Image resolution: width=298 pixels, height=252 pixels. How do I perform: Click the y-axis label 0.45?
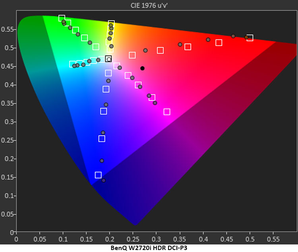(7, 66)
